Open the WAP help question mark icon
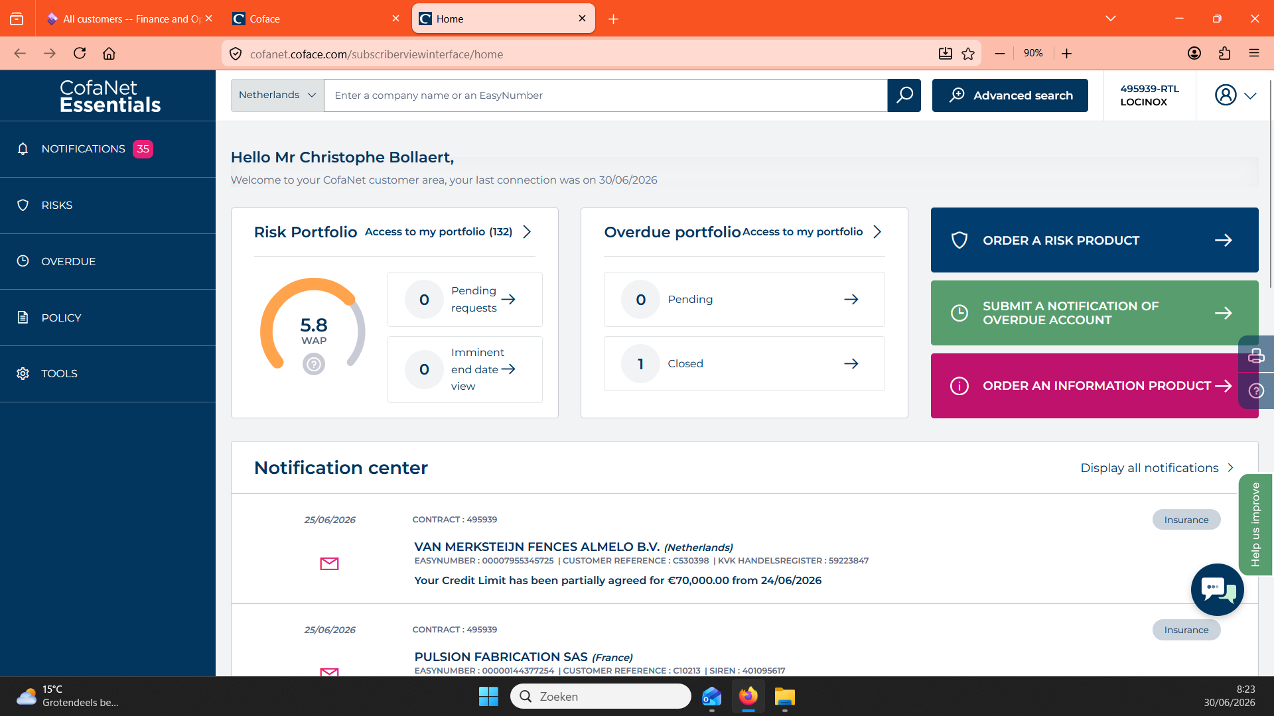 (314, 364)
